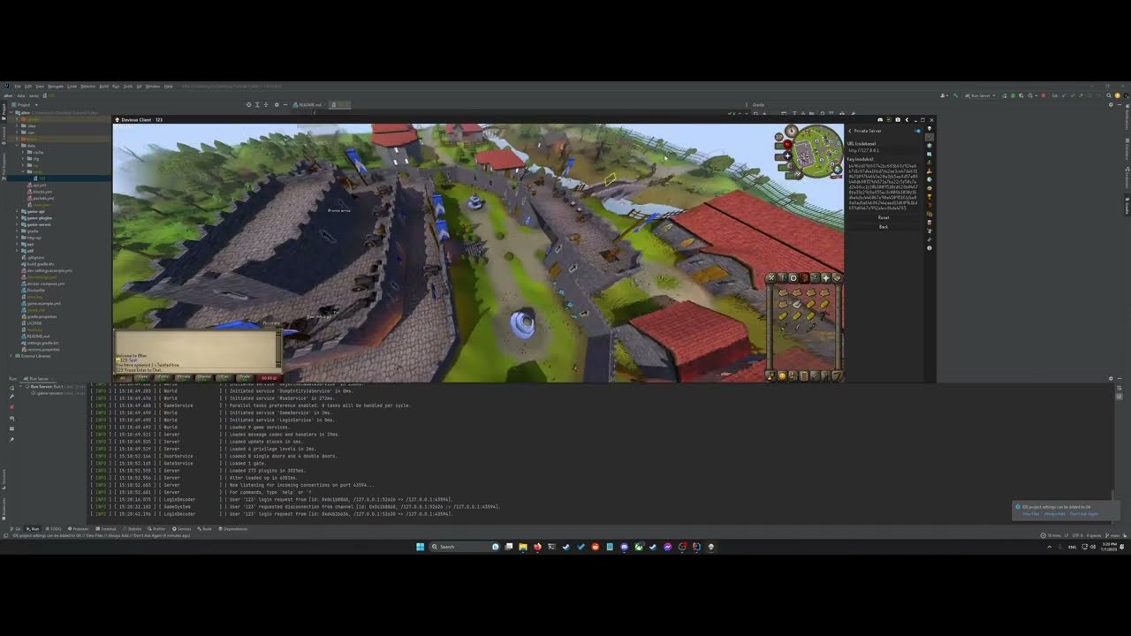Click the URL (codebase) input field
This screenshot has width=1131, height=636.
pyautogui.click(x=884, y=150)
